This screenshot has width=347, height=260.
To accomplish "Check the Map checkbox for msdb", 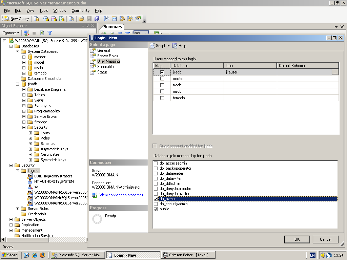I will click(162, 91).
